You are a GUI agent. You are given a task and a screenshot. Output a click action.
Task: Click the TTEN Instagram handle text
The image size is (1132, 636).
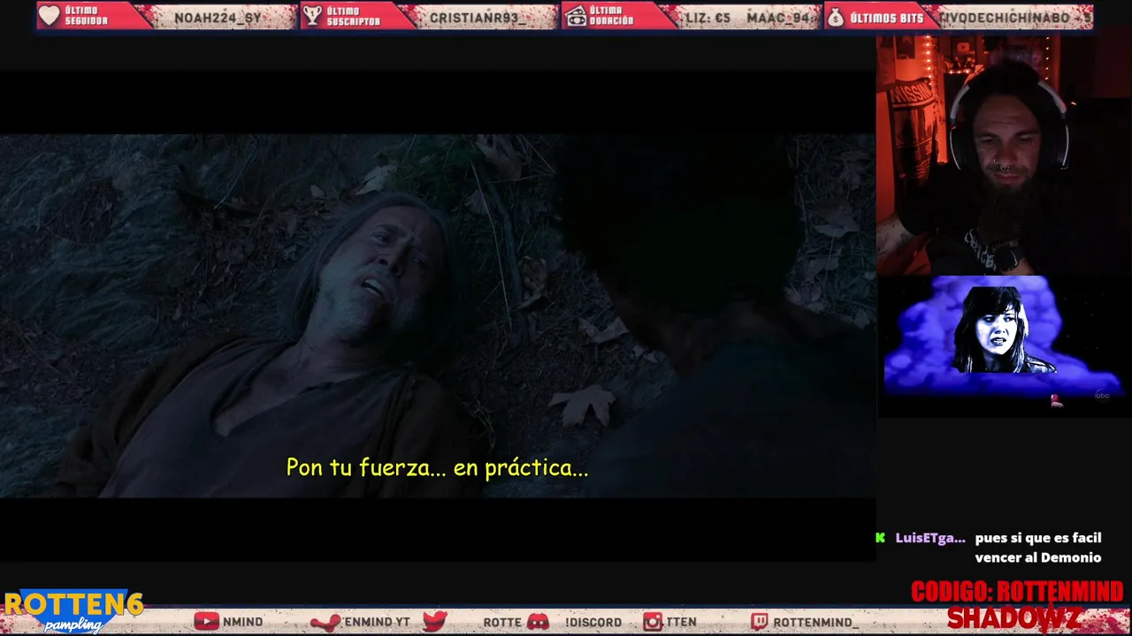[x=681, y=622]
